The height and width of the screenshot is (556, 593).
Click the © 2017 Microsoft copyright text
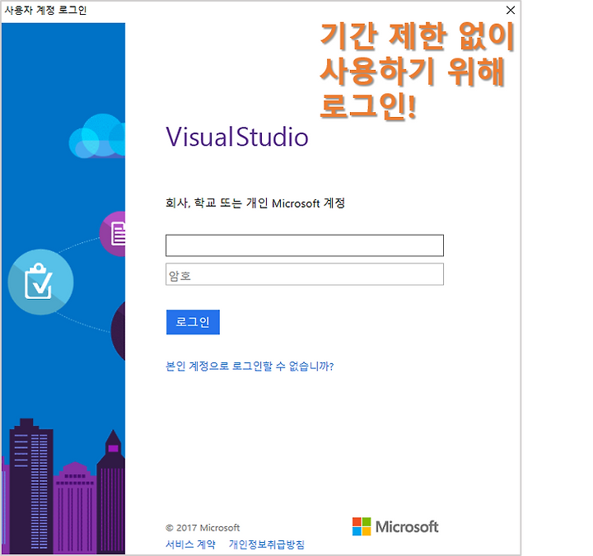pos(203,528)
